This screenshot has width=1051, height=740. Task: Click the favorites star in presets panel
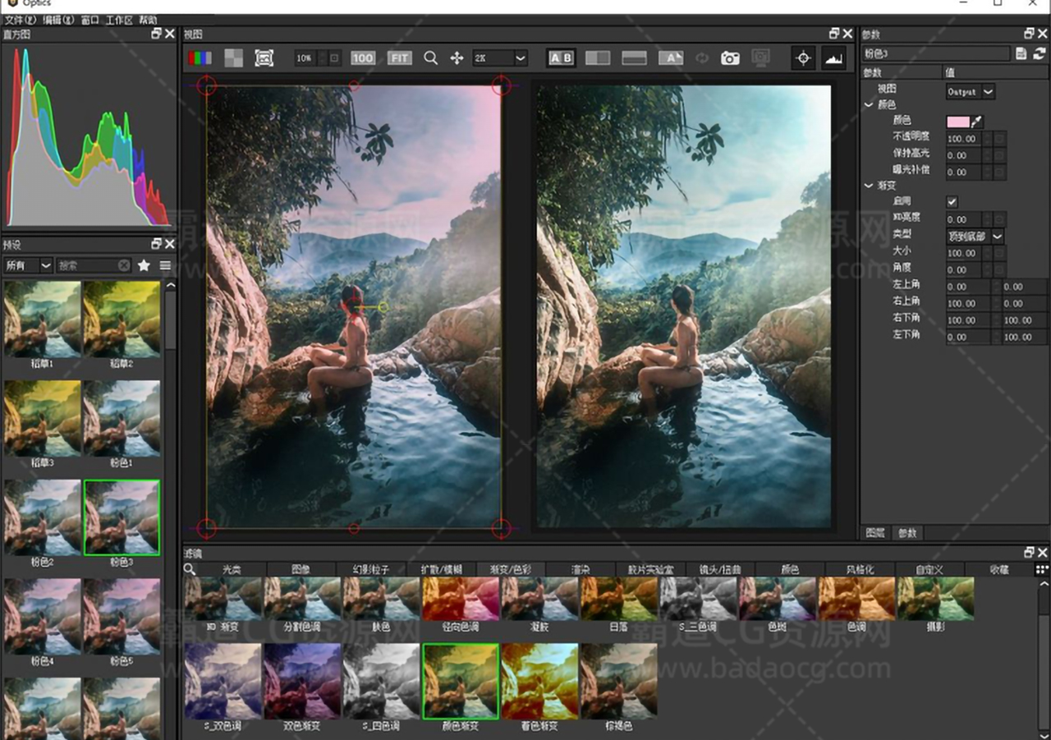[144, 265]
